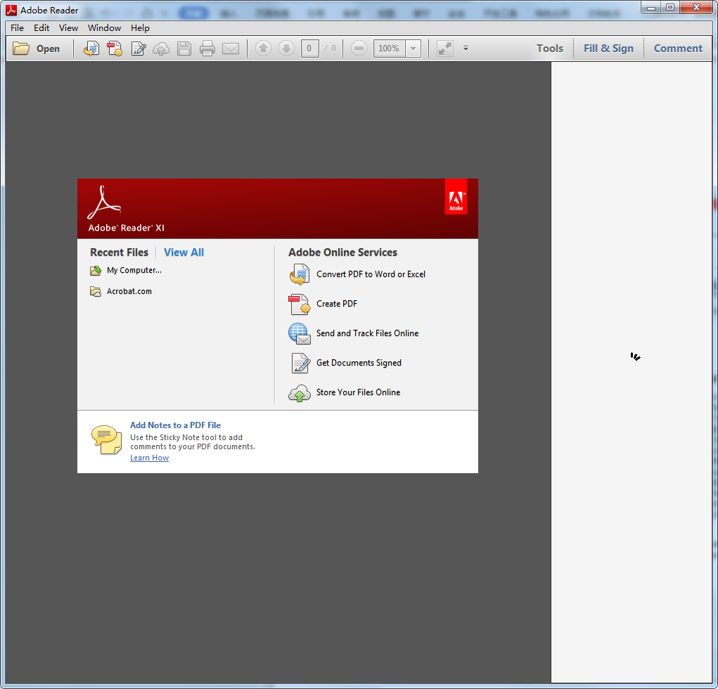Image resolution: width=718 pixels, height=689 pixels.
Task: Select the Sign document pen icon
Action: pyautogui.click(x=138, y=49)
